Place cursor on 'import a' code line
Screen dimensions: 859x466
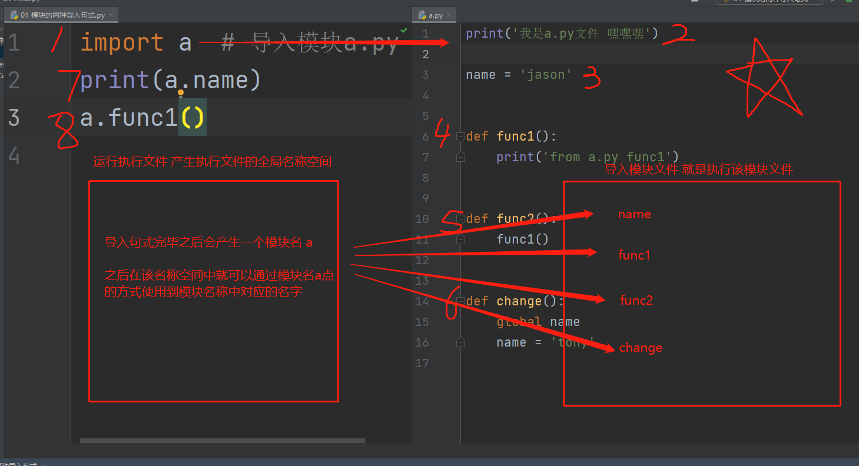tap(136, 42)
